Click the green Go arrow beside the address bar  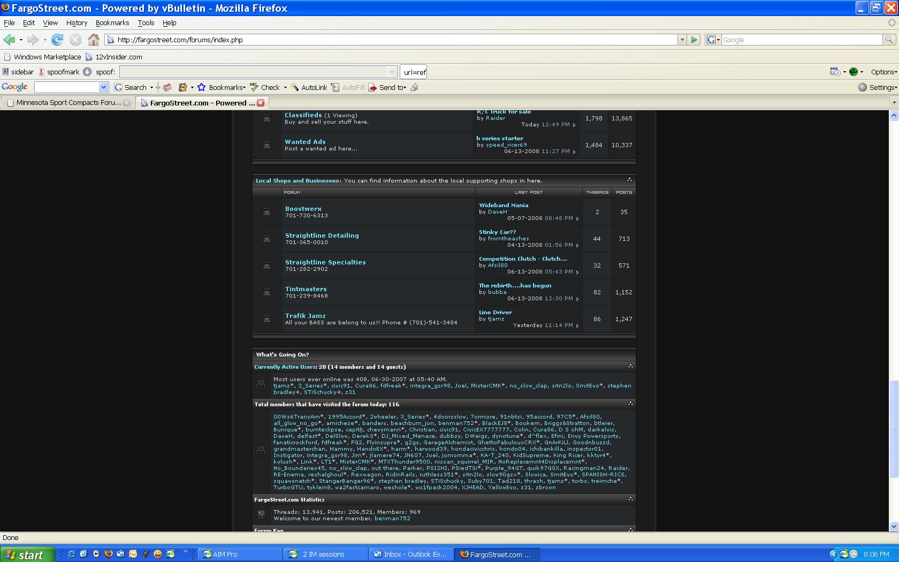point(694,40)
